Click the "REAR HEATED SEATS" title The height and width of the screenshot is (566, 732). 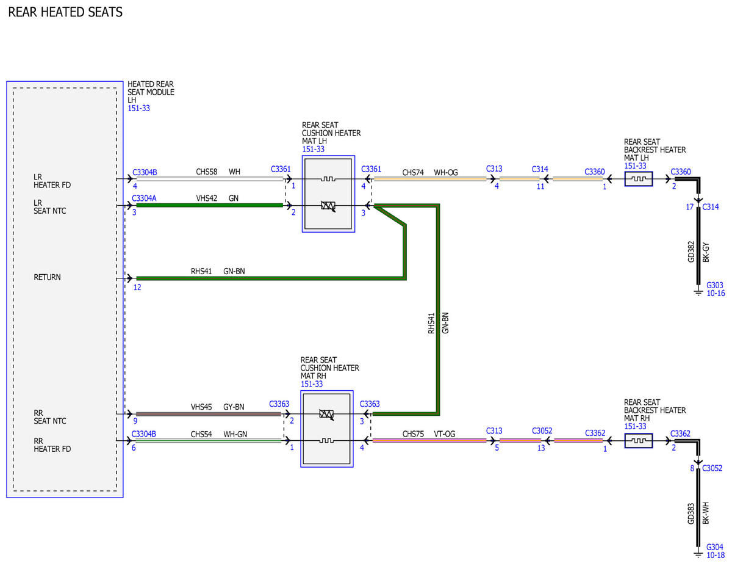click(x=65, y=12)
